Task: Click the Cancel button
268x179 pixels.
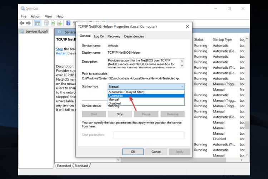Action: tap(156, 152)
